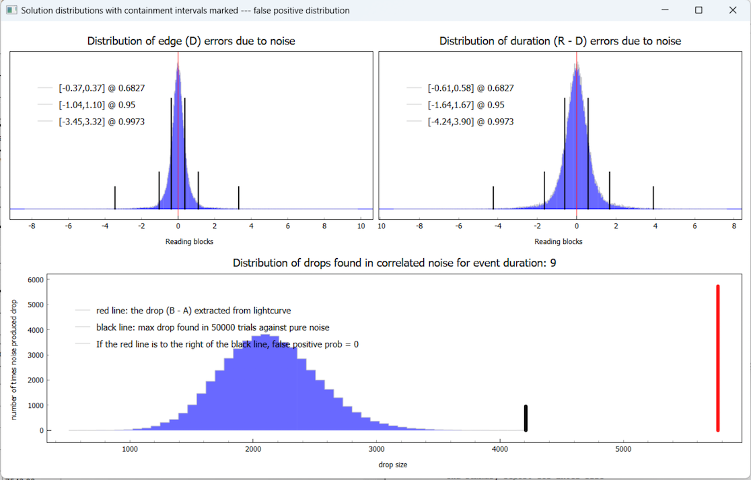Image resolution: width=751 pixels, height=480 pixels.
Task: Maximize the Solution distributions window
Action: [699, 10]
